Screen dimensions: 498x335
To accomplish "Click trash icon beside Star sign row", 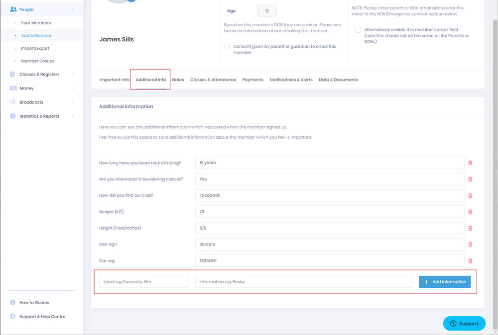I will [470, 245].
